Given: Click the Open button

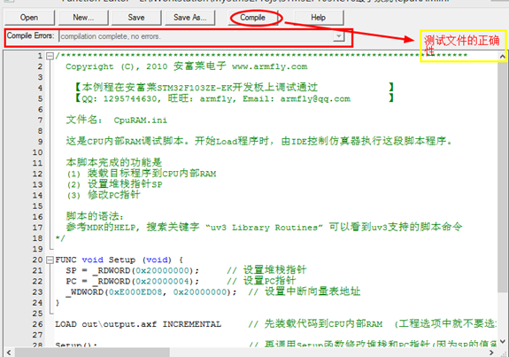Looking at the screenshot, I should tap(29, 18).
